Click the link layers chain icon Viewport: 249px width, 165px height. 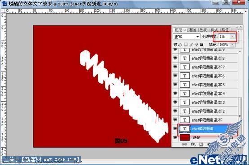click(184, 144)
